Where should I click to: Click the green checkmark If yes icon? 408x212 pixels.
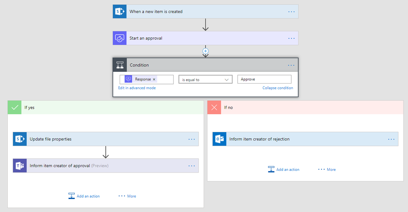(15, 108)
